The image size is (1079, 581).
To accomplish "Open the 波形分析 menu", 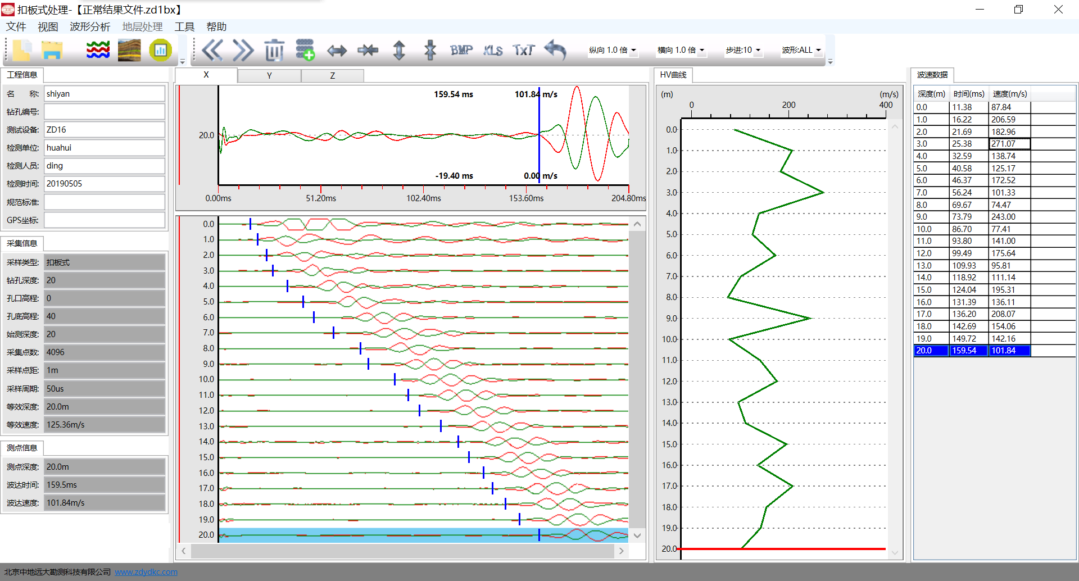I will 90,26.
